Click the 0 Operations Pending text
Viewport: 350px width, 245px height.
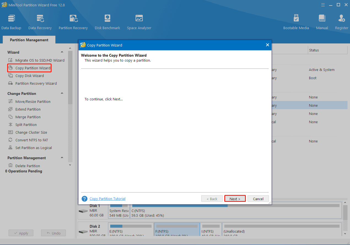(24, 171)
